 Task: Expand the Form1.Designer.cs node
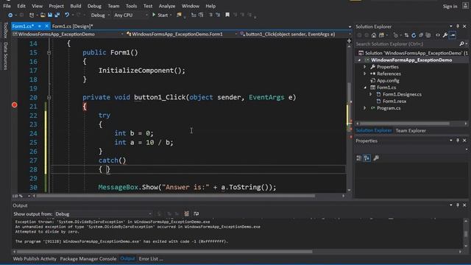371,94
